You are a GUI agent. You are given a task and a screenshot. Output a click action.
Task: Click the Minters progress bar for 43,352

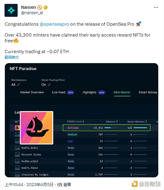[111, 128]
